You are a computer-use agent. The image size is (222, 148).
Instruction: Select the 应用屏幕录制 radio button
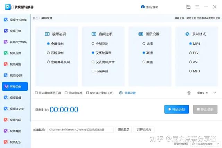(48, 62)
